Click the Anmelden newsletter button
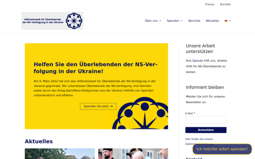The width and height of the screenshot is (255, 159). 206,130
